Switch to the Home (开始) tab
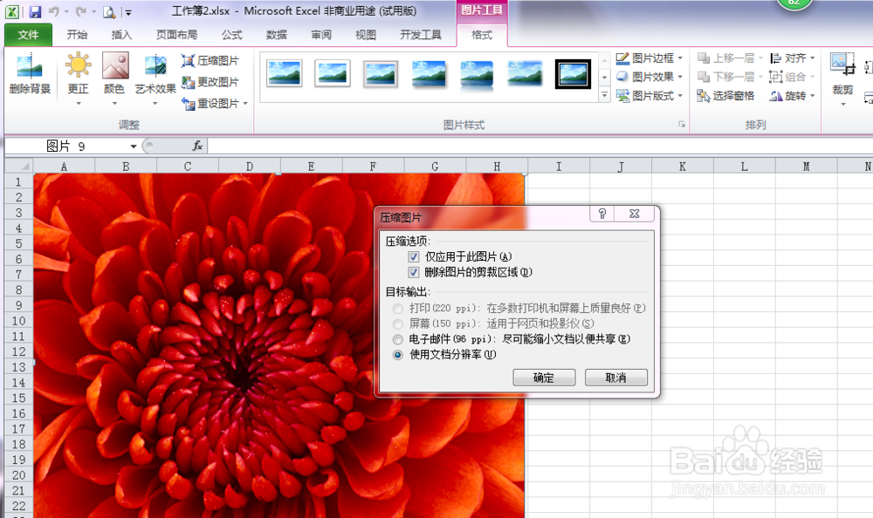 (x=77, y=35)
